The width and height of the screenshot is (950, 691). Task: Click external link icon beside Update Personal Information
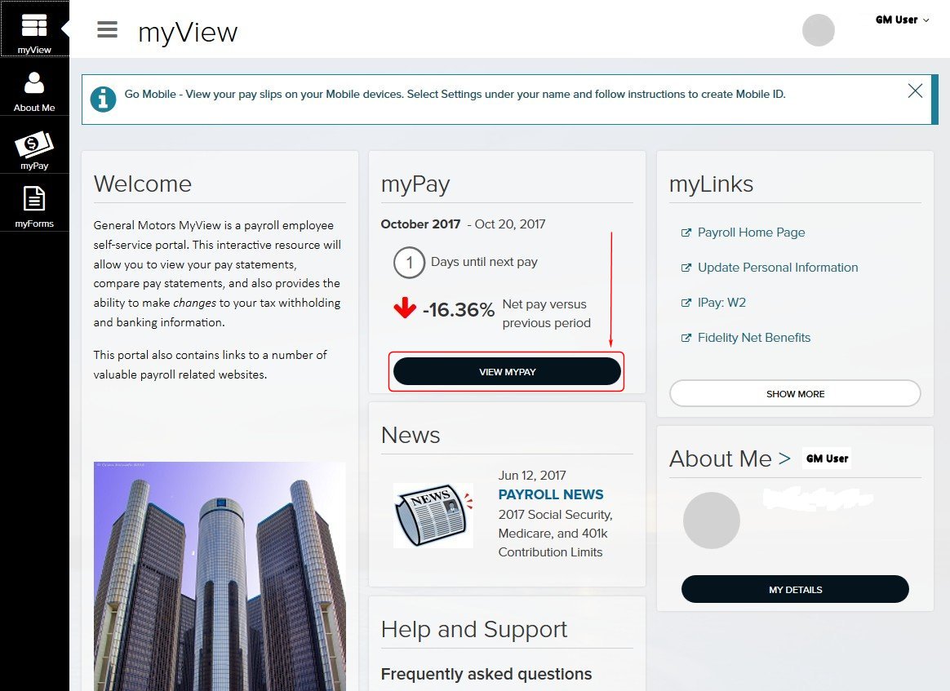tap(686, 268)
